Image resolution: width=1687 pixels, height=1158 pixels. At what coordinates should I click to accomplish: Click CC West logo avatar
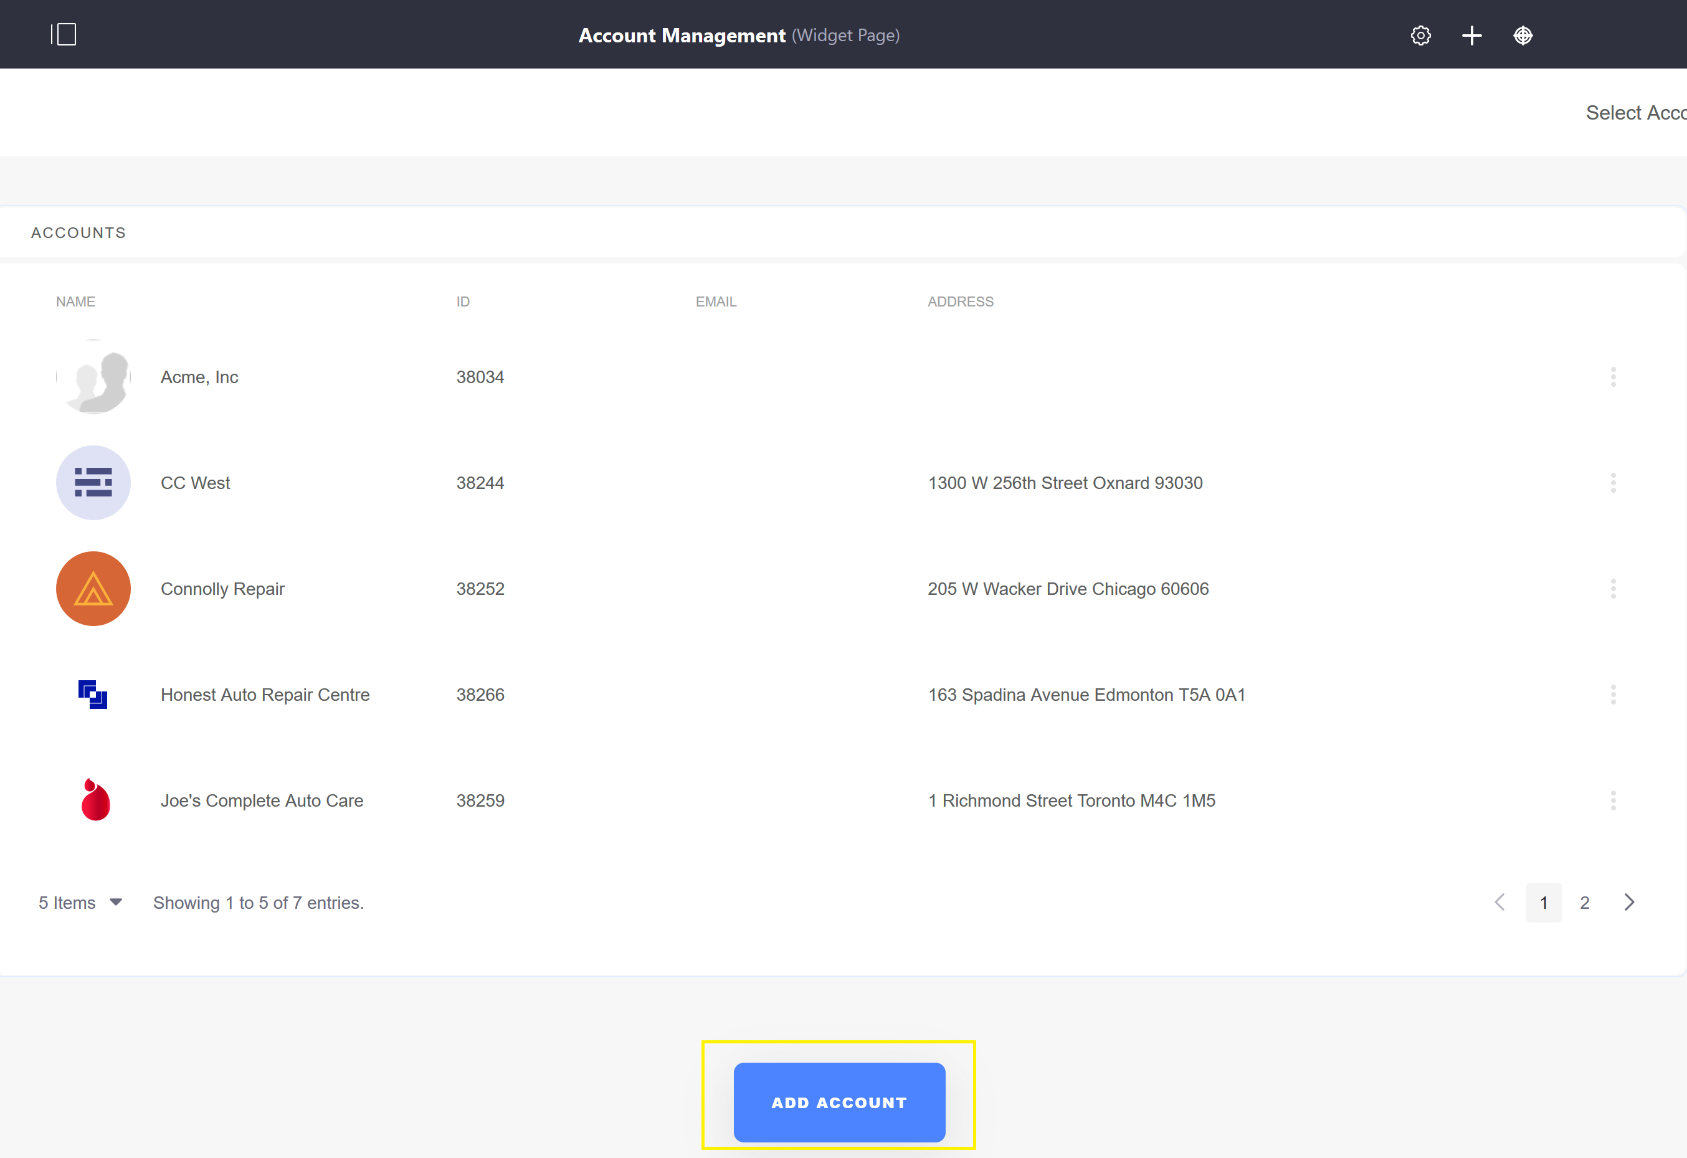[93, 483]
